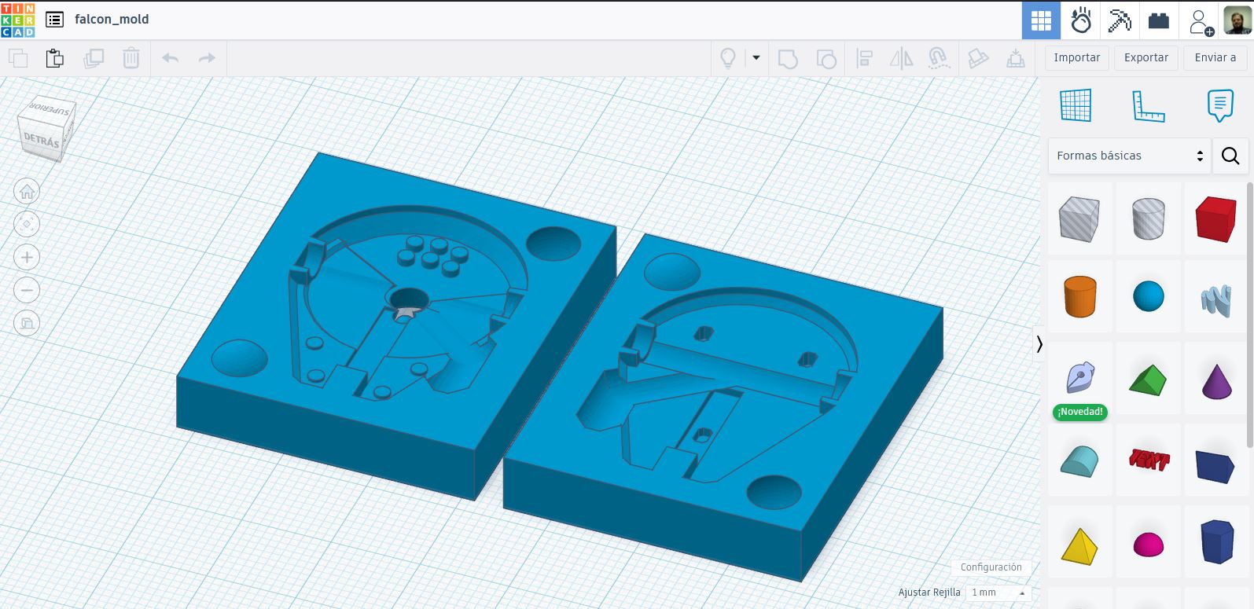Click the view cube DETRÁS face
Screen dimensions: 1254x609
(41, 141)
